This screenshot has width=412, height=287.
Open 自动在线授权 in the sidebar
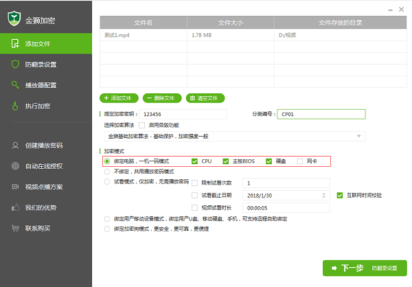(x=46, y=166)
